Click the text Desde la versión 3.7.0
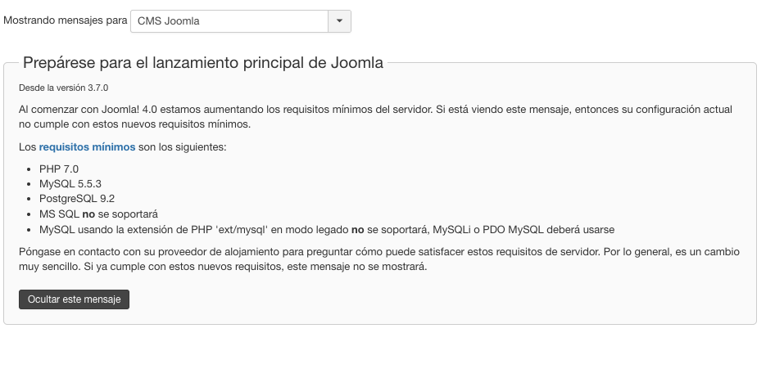The image size is (784, 369). point(64,88)
